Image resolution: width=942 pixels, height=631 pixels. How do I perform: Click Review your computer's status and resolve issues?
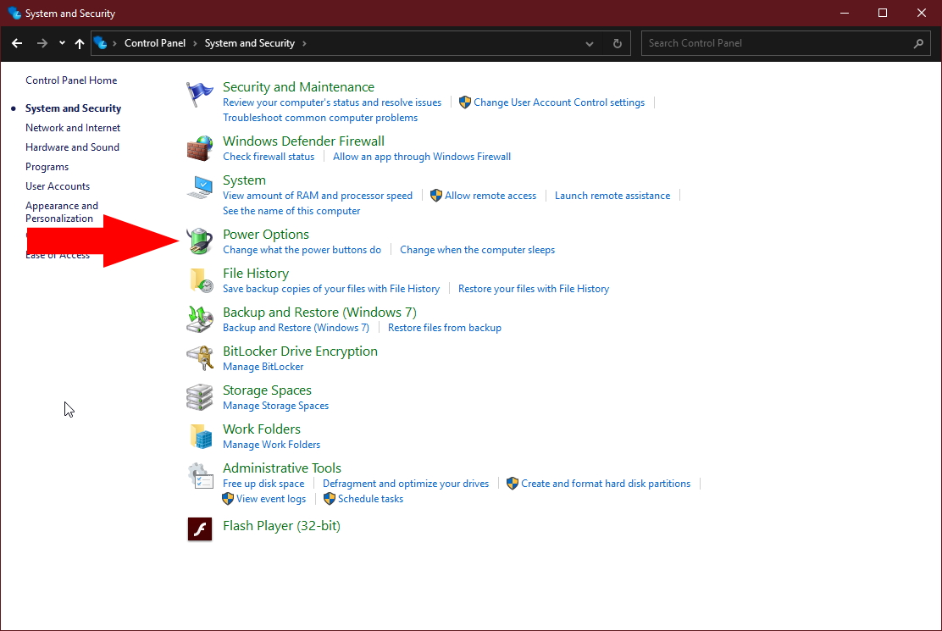coord(332,102)
